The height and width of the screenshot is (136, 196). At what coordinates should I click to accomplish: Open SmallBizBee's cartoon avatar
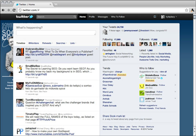(20, 69)
